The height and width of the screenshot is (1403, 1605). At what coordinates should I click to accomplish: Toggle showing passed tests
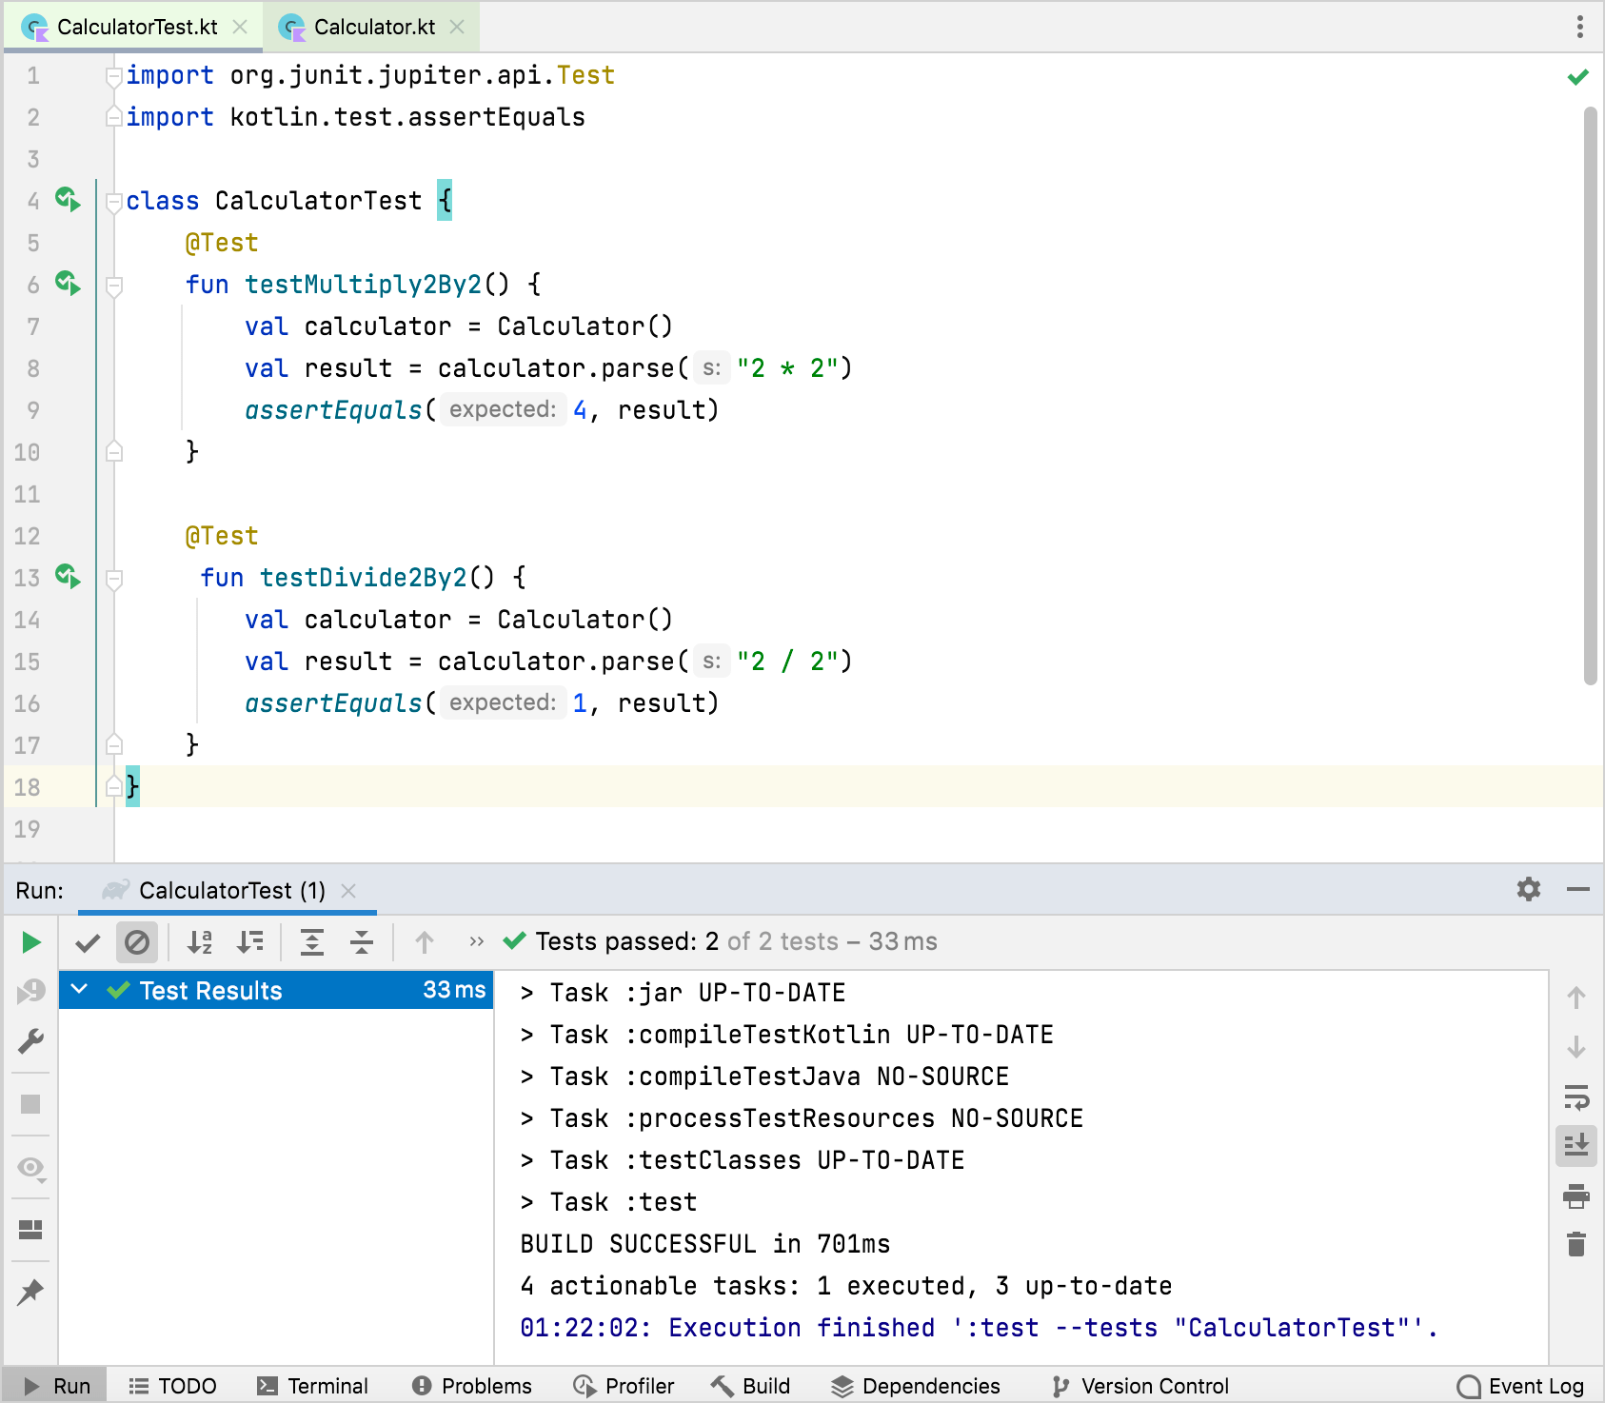[88, 942]
